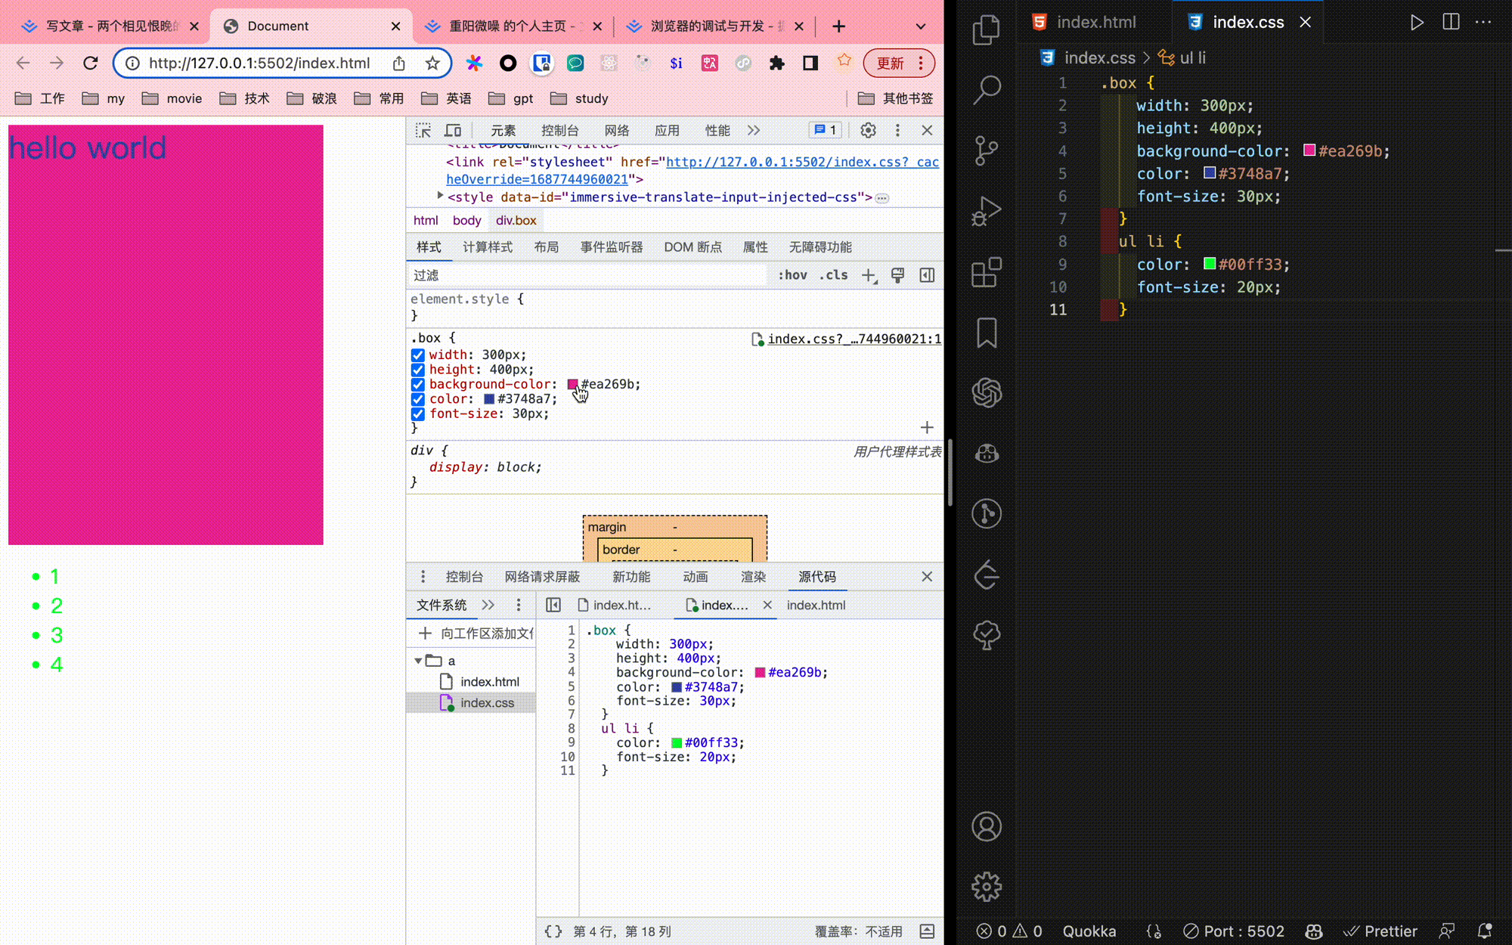
Task: Uncheck the width property in Styles pane
Action: (x=418, y=355)
